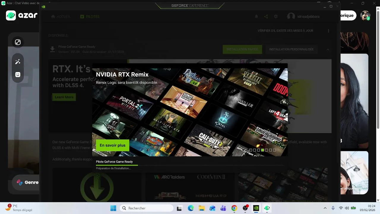Click the volume speaker tray icon

tap(347, 208)
